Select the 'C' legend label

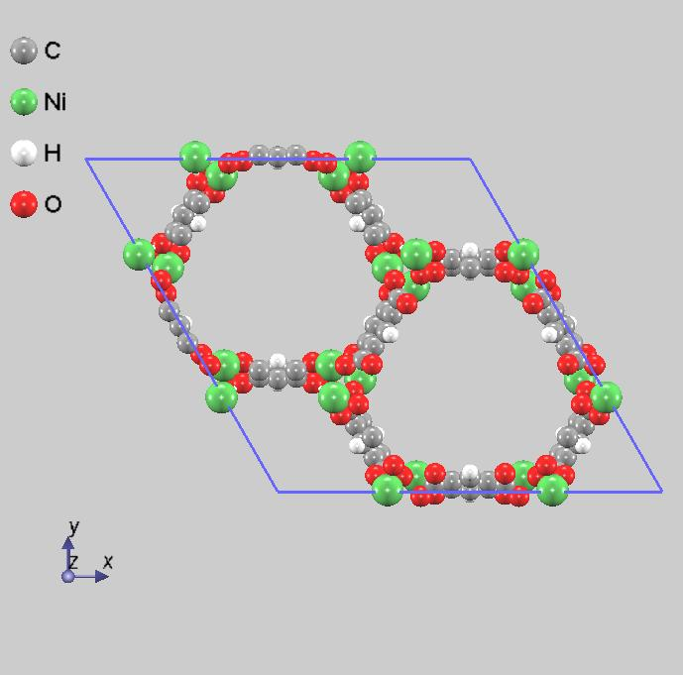coord(53,51)
